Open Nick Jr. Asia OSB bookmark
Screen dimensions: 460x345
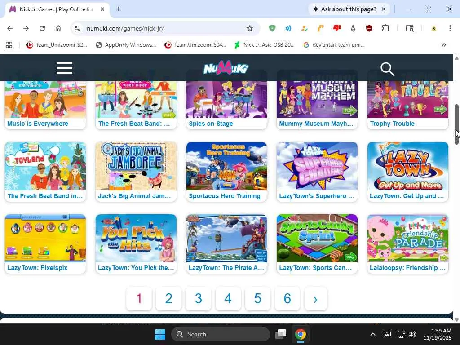tap(264, 45)
